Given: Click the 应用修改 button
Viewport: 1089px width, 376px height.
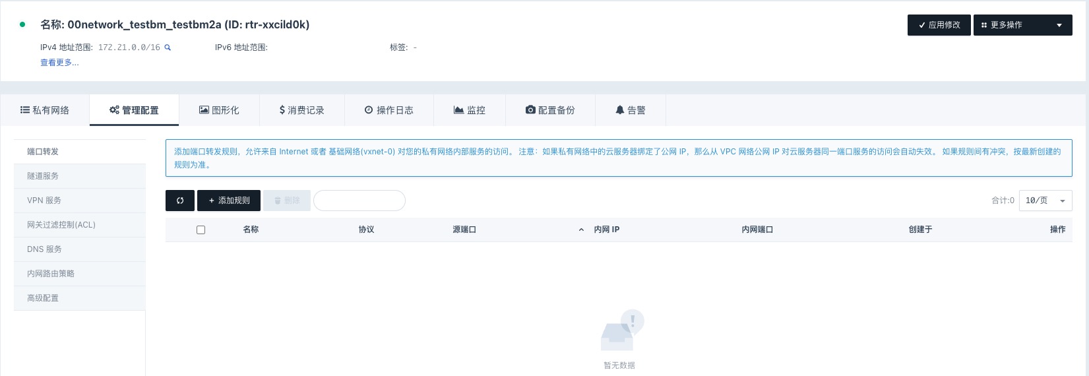Looking at the screenshot, I should click(x=939, y=25).
